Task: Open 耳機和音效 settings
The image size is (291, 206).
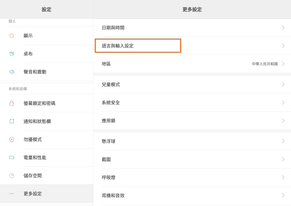Action: tap(192, 195)
